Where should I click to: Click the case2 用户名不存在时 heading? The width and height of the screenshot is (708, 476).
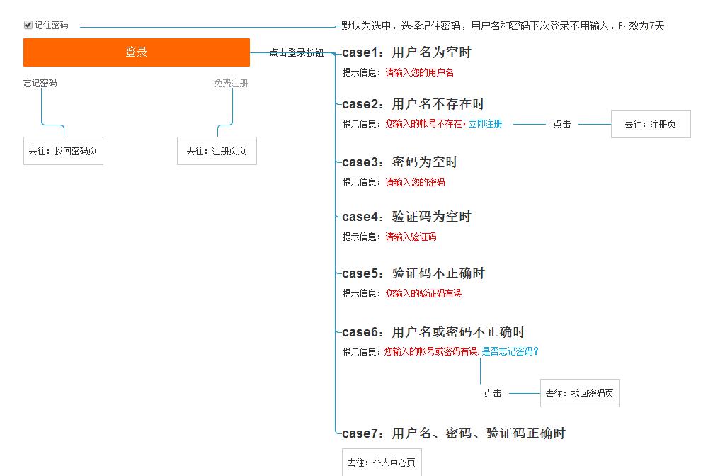pos(413,104)
